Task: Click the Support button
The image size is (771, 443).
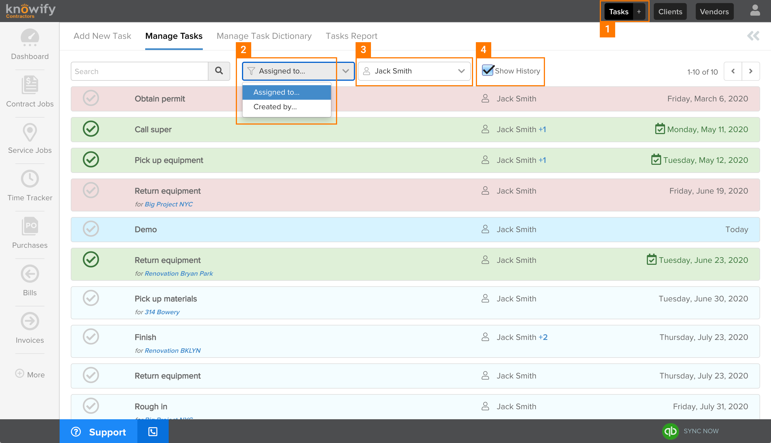Action: [98, 432]
